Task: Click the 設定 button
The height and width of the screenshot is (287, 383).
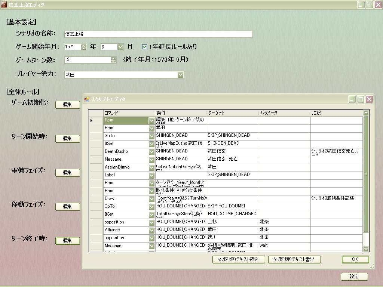Action: click(354, 276)
